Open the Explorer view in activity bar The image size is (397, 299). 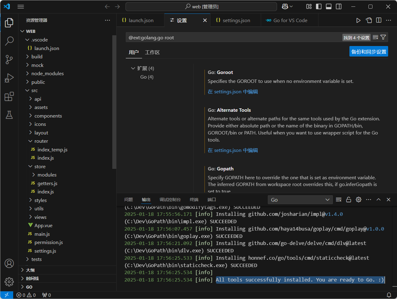pyautogui.click(x=9, y=22)
